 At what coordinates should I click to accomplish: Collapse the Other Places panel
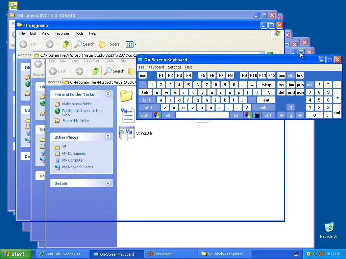pyautogui.click(x=108, y=137)
